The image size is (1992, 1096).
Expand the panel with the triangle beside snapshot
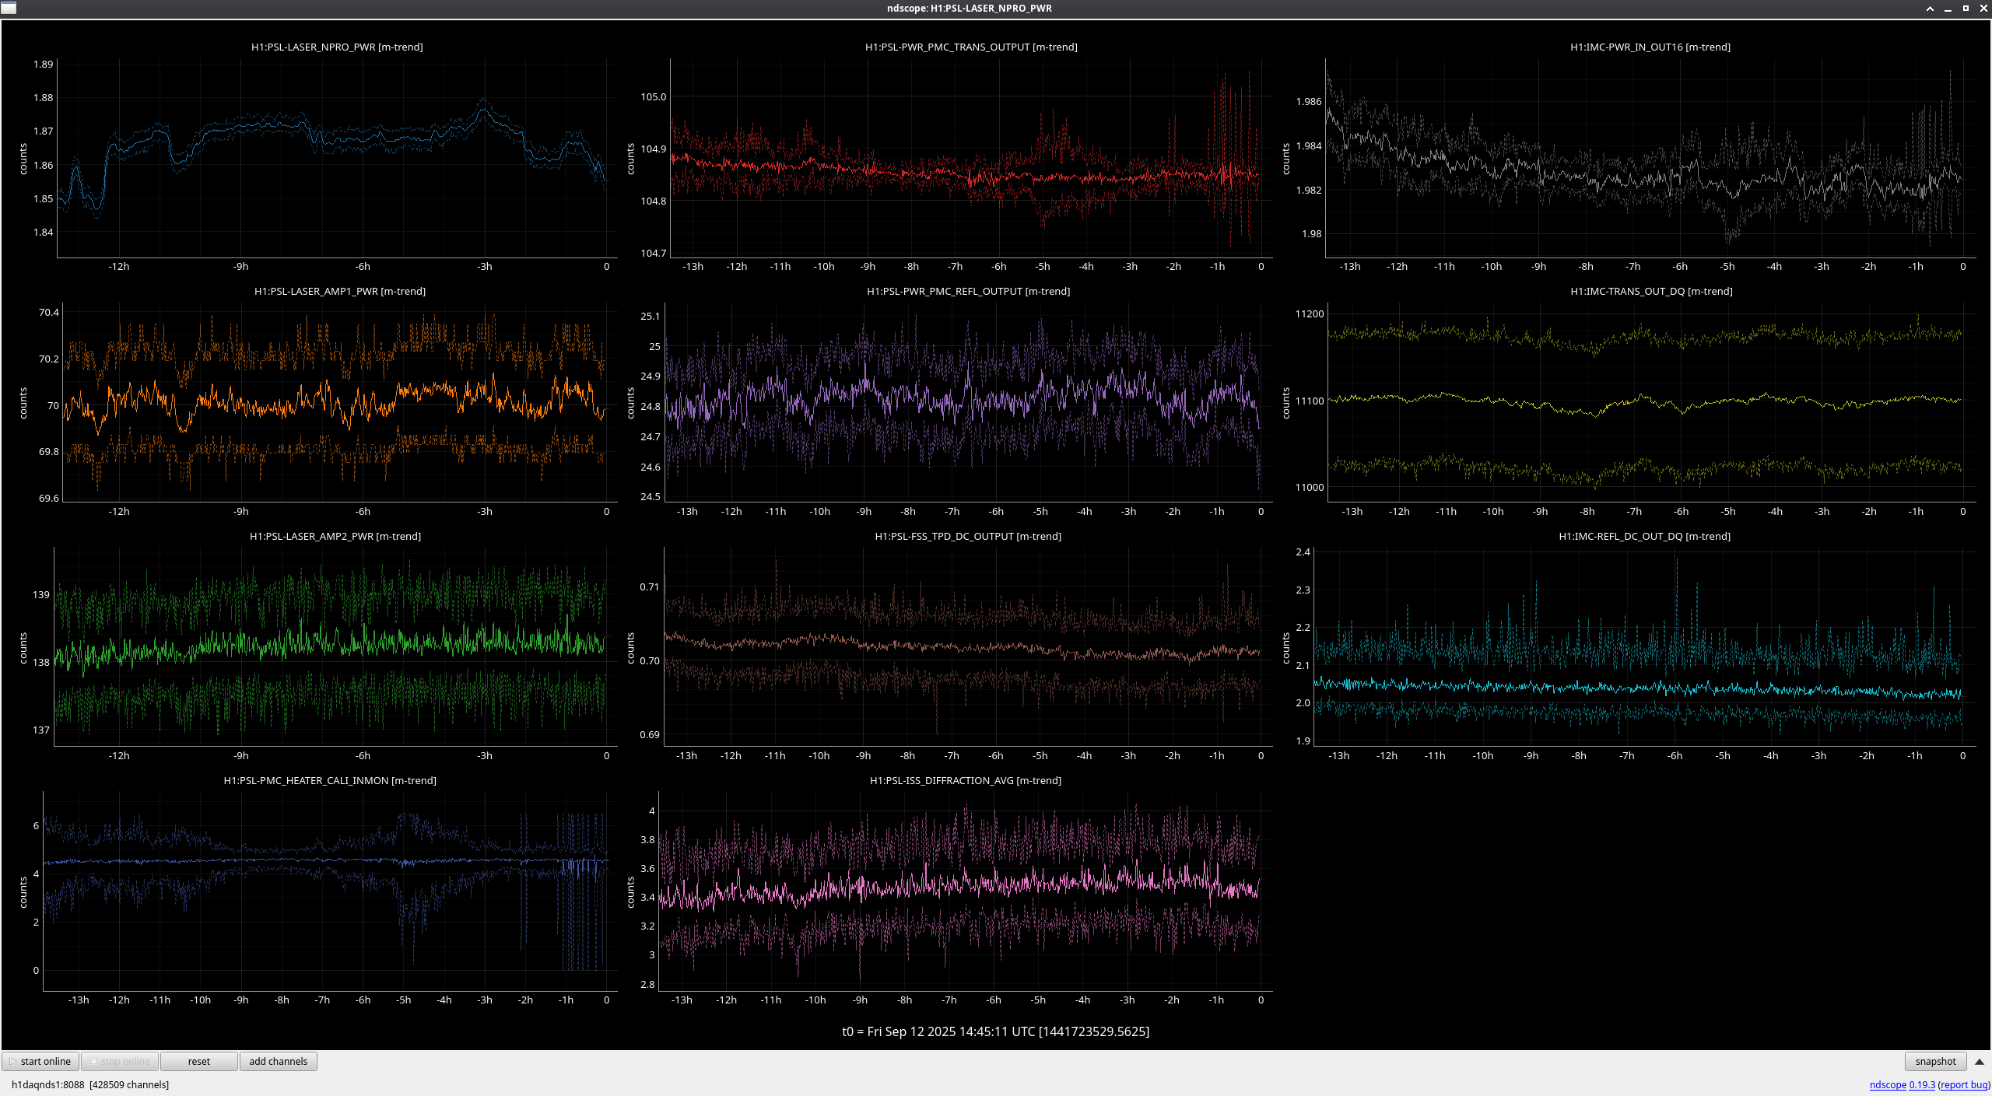click(x=1979, y=1061)
